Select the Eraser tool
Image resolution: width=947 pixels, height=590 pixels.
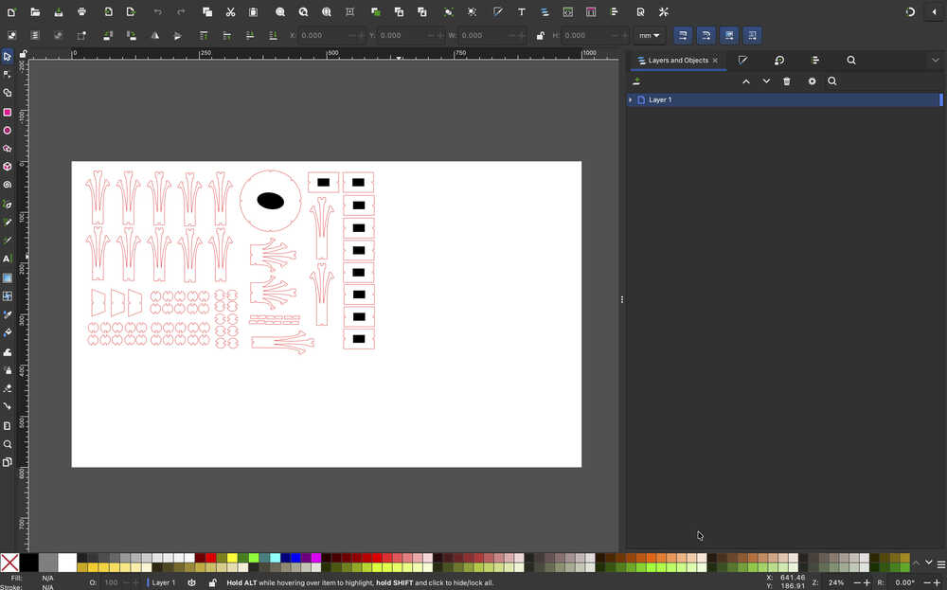[x=8, y=388]
